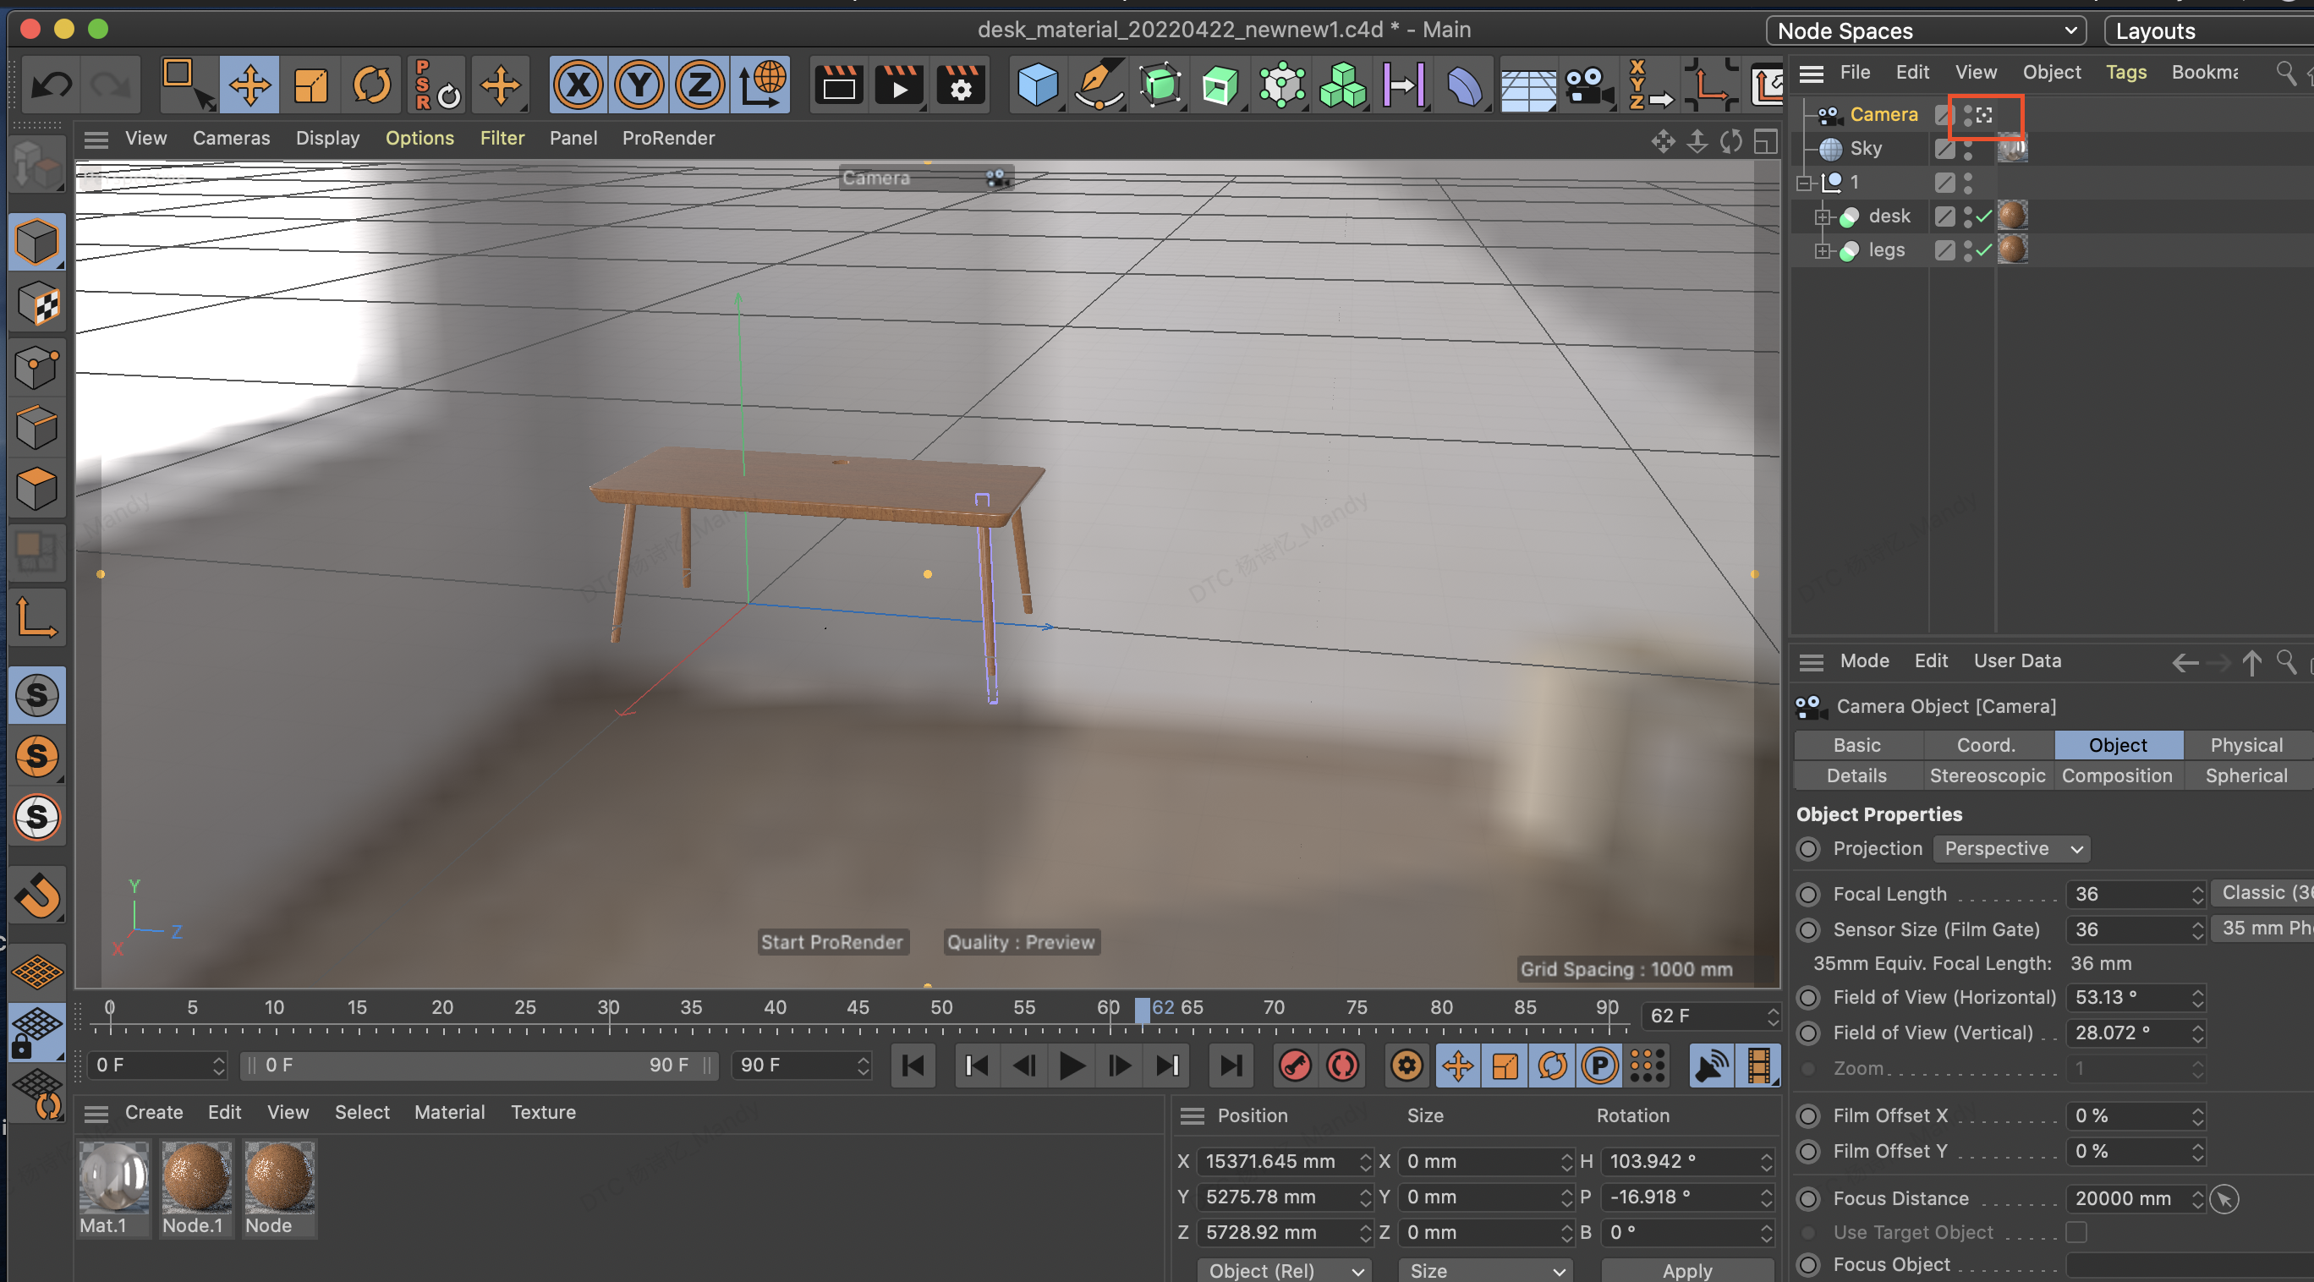
Task: Open the Cameras viewport menu
Action: point(231,138)
